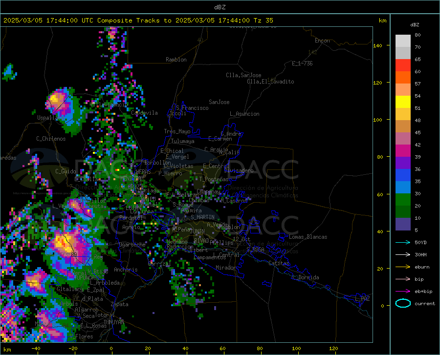Click the JUNIN map label
This screenshot has height=355, width=440.
198,231
